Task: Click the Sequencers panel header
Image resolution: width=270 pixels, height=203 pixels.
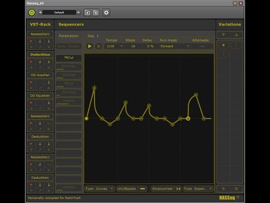Action: (x=71, y=24)
